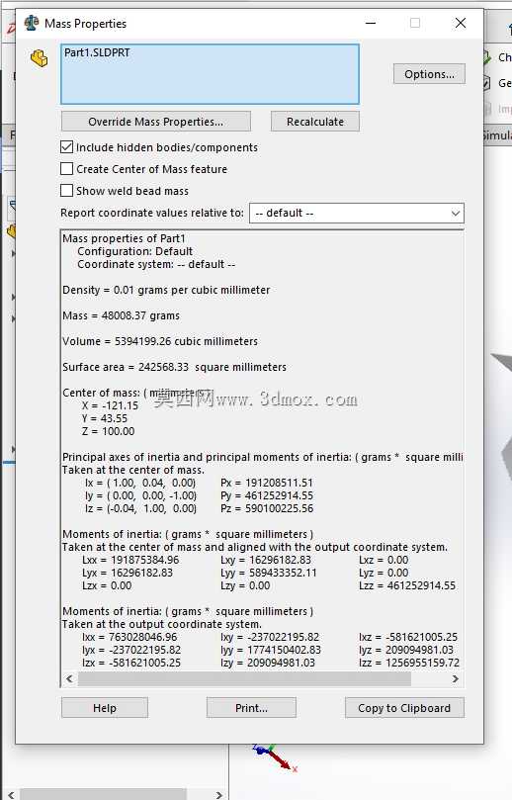Click the text Mass = 48008.37 grams
This screenshot has width=512, height=800.
pos(121,315)
